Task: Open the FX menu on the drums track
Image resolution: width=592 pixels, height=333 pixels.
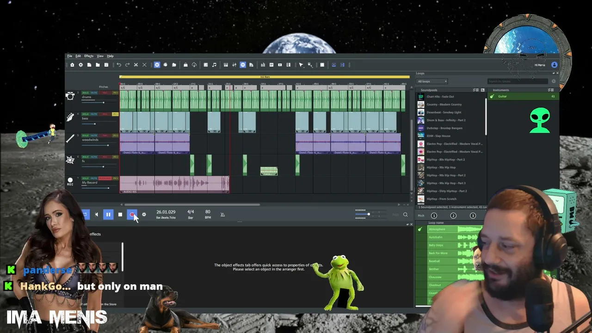Action: 116,93
